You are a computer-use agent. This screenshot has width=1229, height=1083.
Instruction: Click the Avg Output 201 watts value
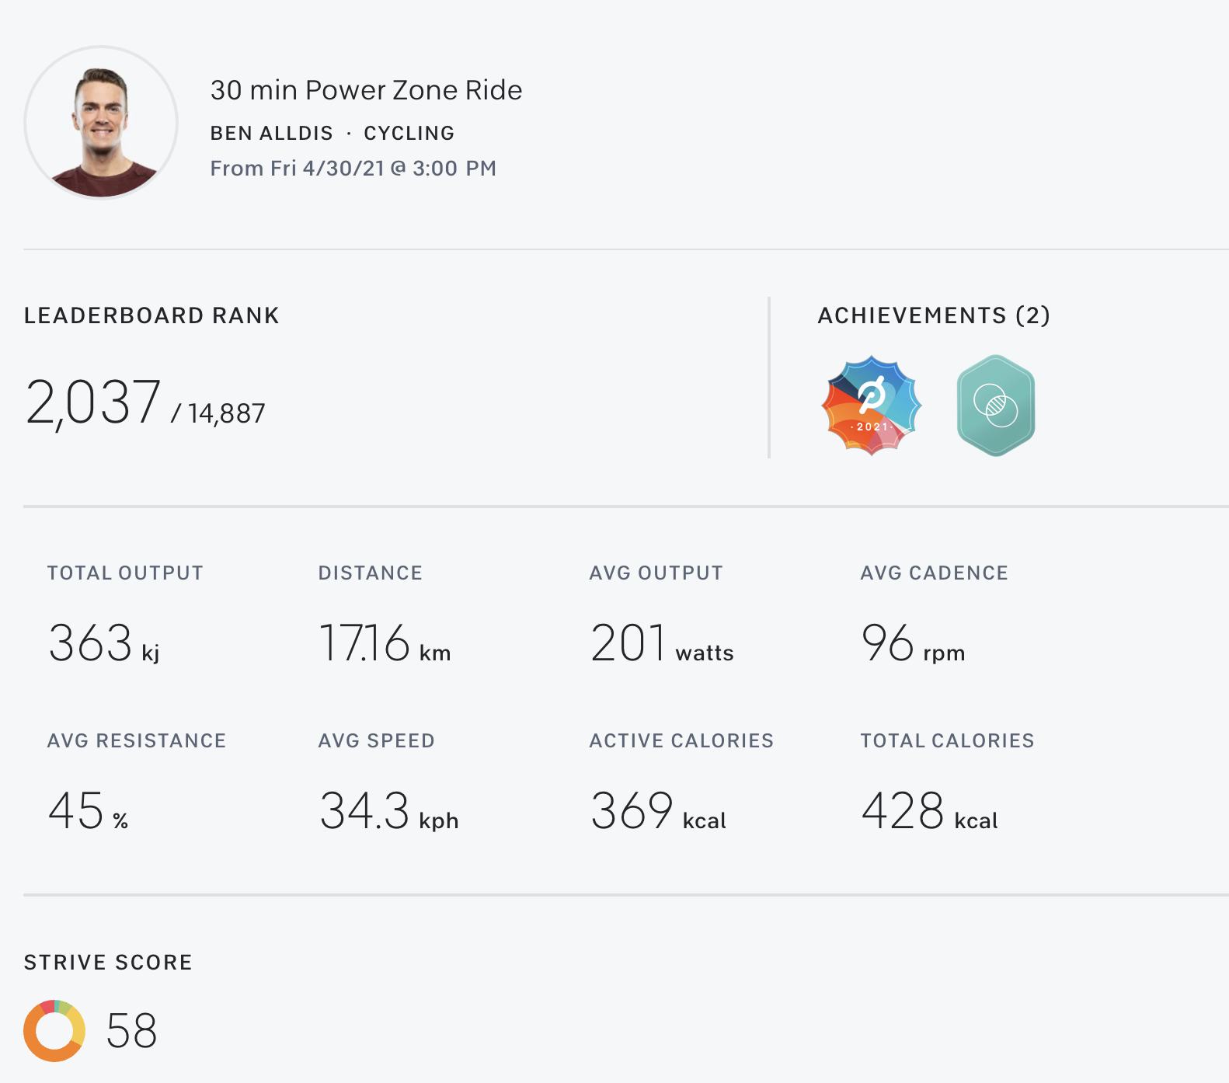click(x=661, y=643)
